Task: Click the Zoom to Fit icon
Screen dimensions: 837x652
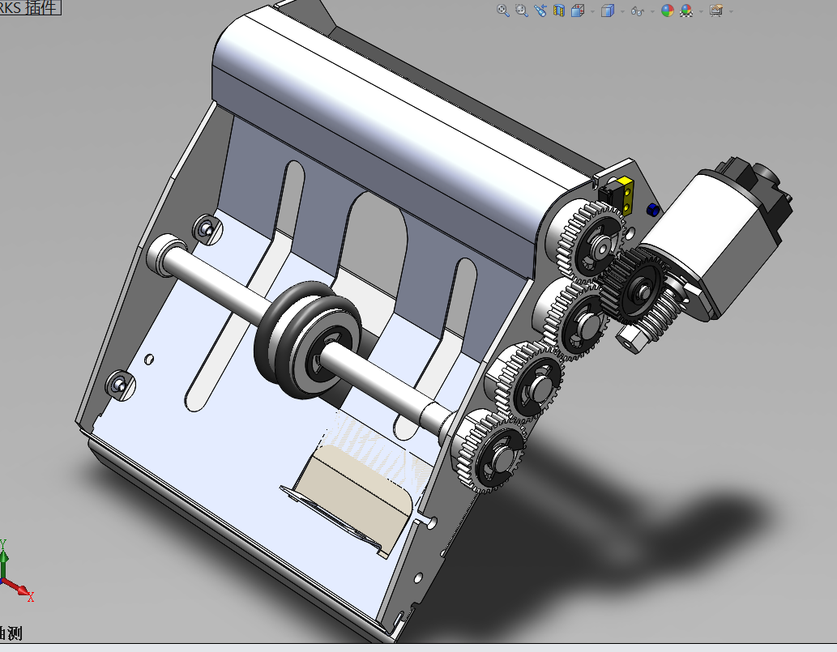Action: click(x=502, y=11)
